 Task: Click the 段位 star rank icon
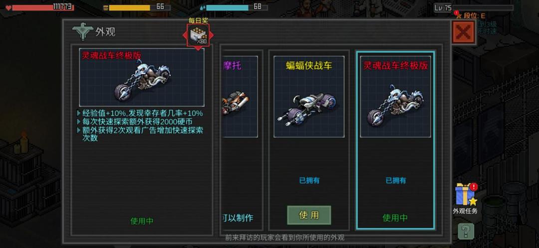click(459, 16)
